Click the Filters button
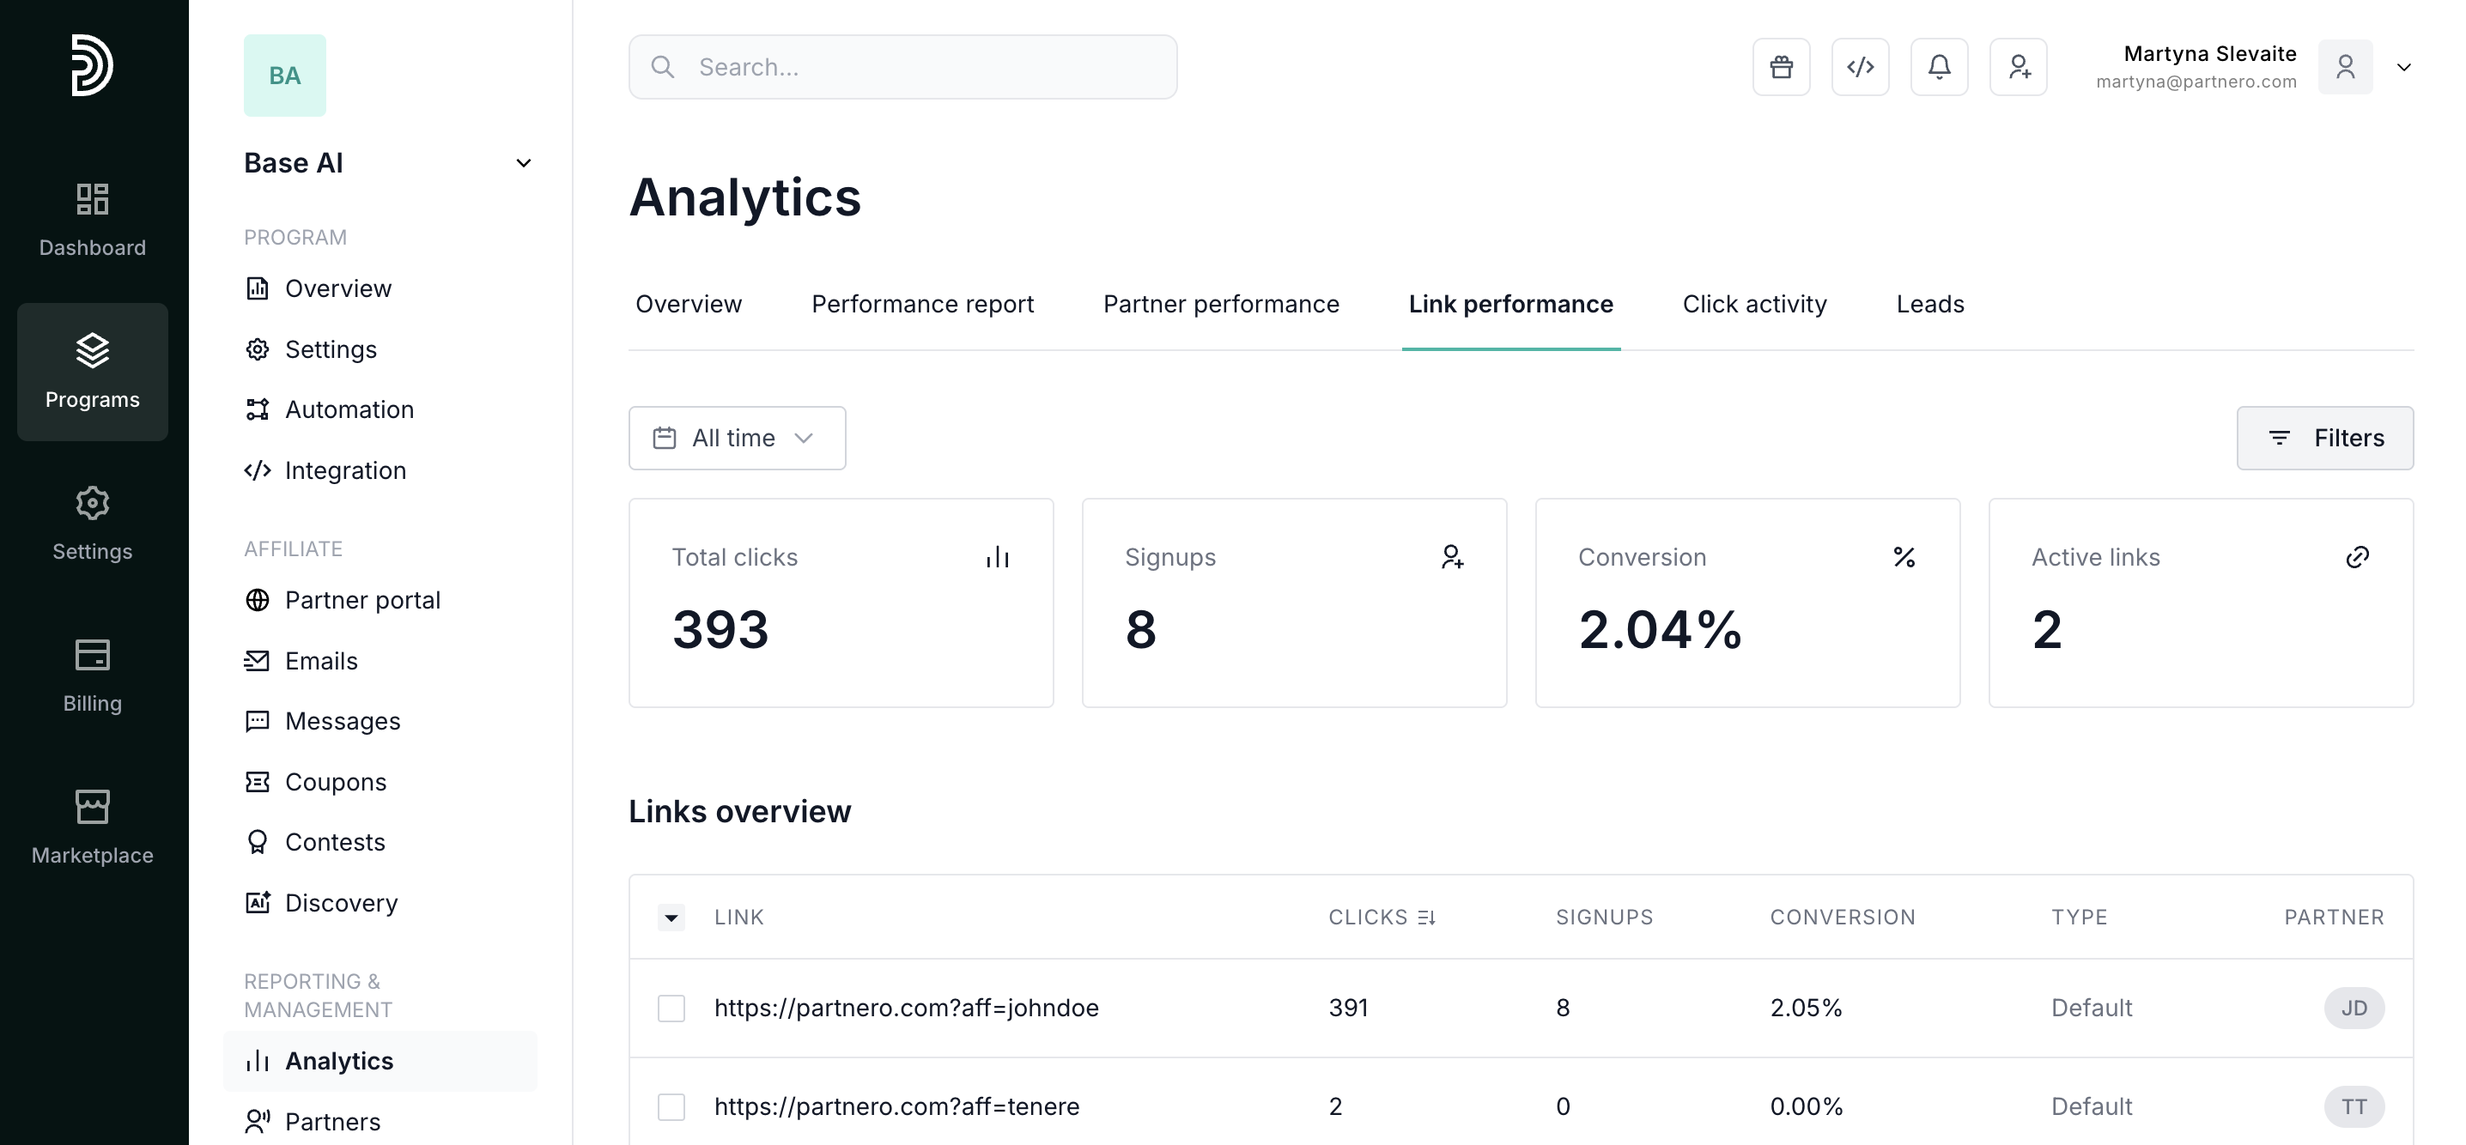This screenshot has height=1145, width=2466. (2323, 438)
